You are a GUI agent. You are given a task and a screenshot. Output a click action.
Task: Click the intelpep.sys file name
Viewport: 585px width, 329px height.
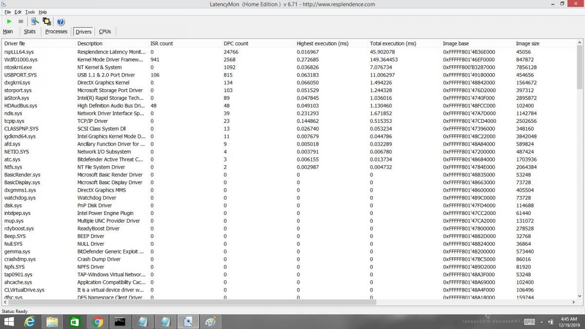pyautogui.click(x=18, y=213)
